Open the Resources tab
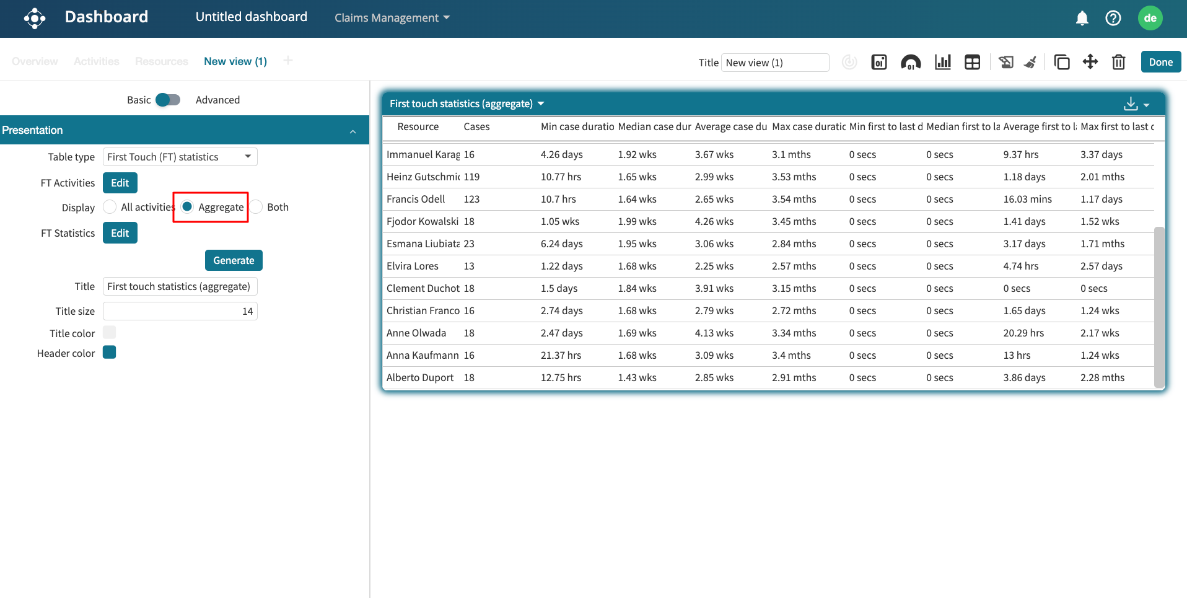The height and width of the screenshot is (598, 1187). (161, 61)
